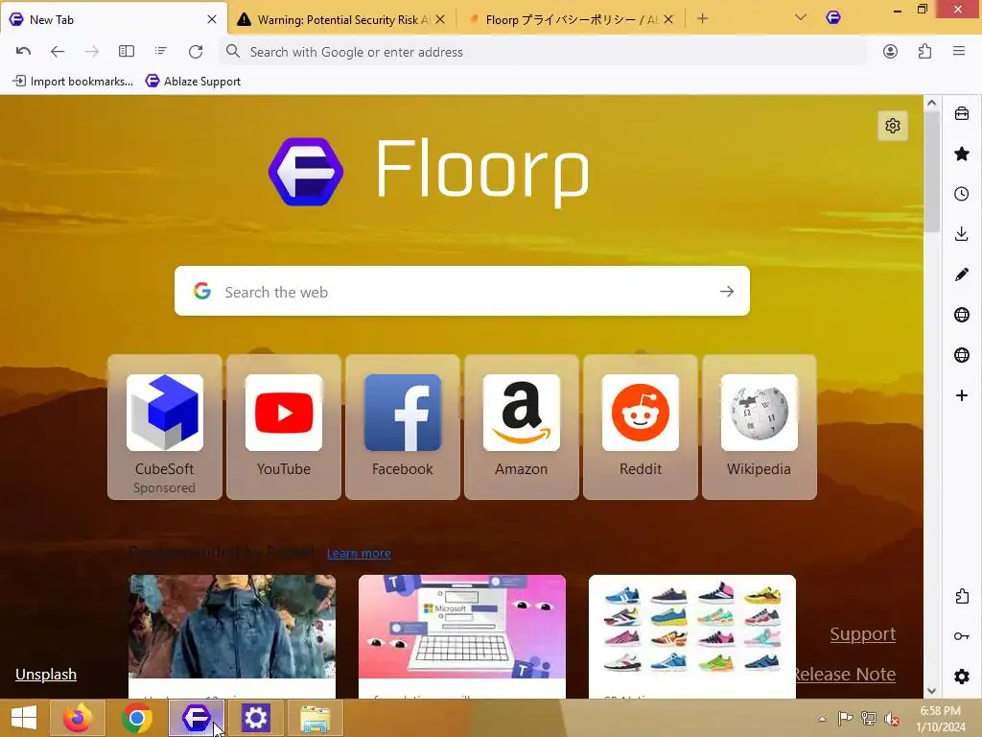Open second globe web panel in sidebar
Viewport: 982px width, 737px height.
point(962,355)
